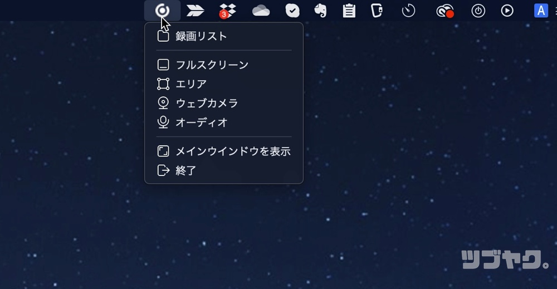Click exit arrow icon beside 終了
This screenshot has height=289, width=557.
(x=163, y=170)
